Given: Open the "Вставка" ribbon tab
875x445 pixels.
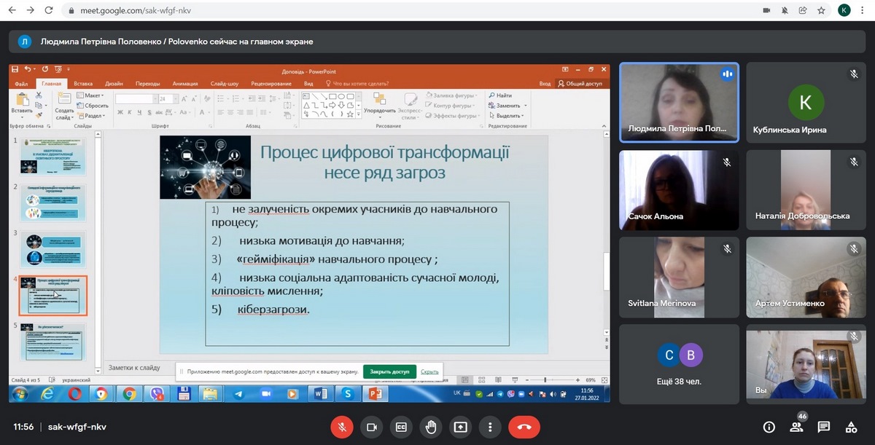Looking at the screenshot, I should 83,84.
